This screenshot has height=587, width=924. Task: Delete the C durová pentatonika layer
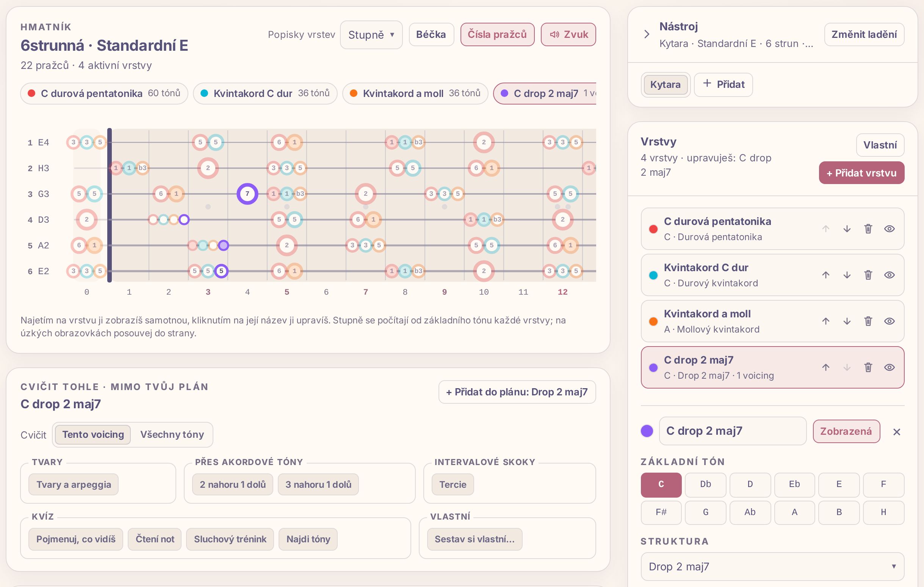(x=868, y=229)
